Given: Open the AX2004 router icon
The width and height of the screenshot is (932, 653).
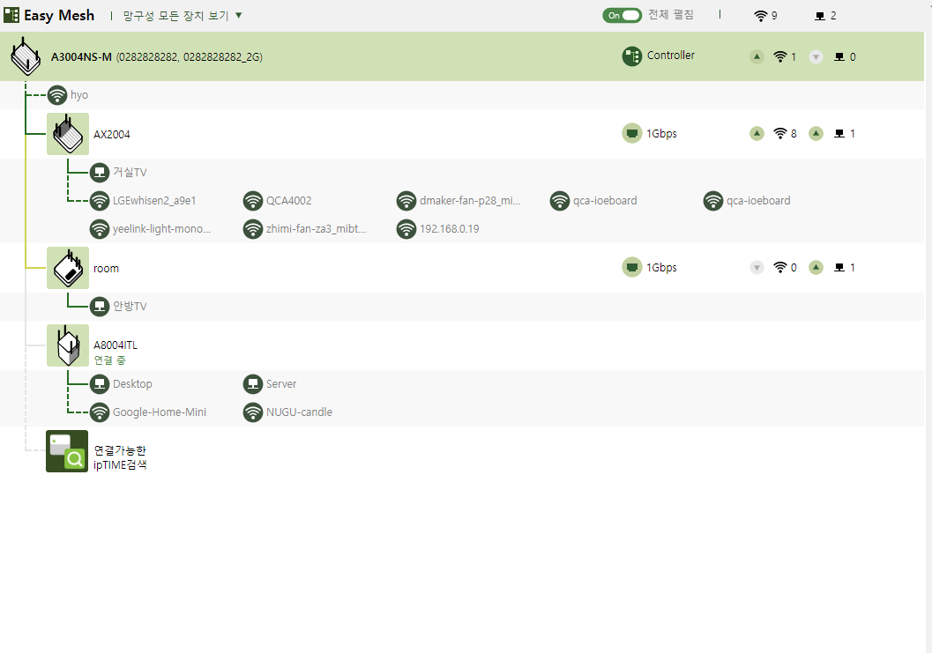Looking at the screenshot, I should click(x=68, y=134).
